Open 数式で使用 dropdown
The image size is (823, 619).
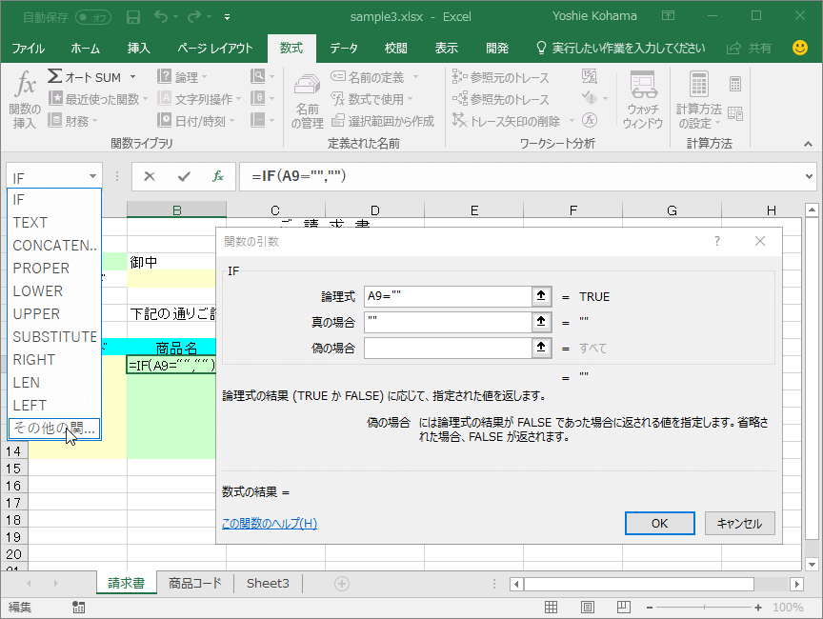point(371,99)
